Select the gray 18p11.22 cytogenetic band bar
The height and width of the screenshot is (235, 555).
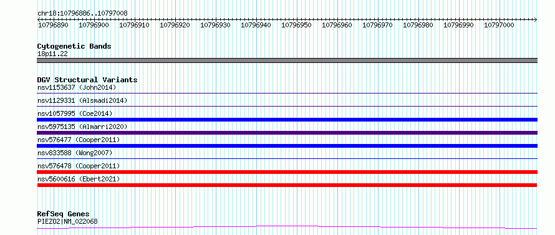tap(287, 60)
